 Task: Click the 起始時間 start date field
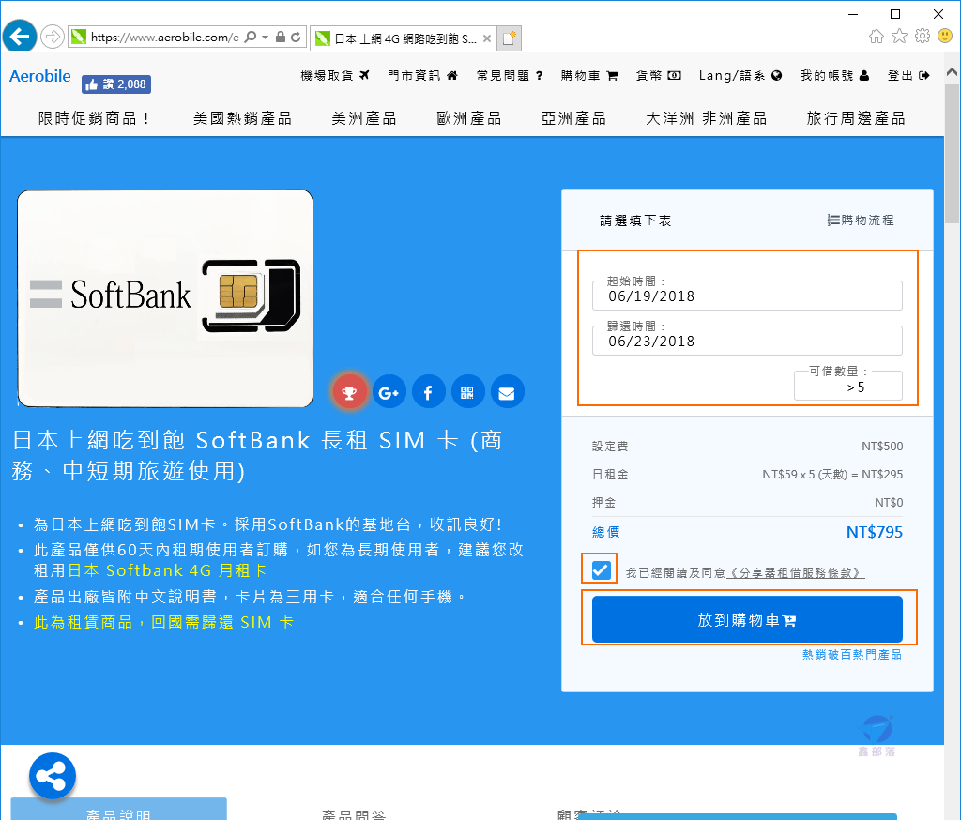pyautogui.click(x=747, y=296)
